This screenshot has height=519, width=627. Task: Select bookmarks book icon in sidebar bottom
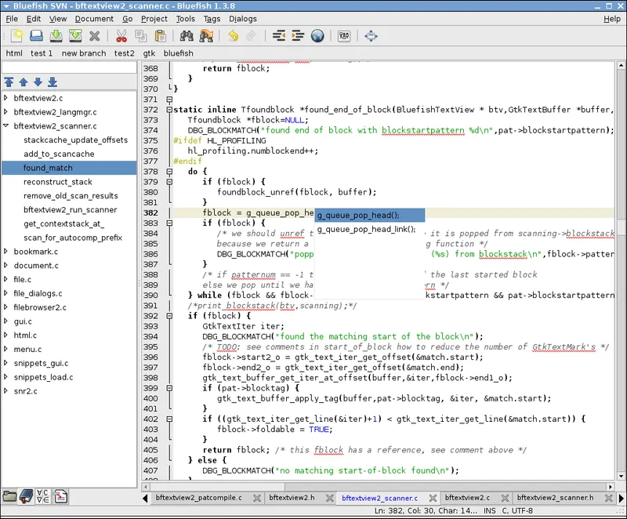(x=27, y=496)
